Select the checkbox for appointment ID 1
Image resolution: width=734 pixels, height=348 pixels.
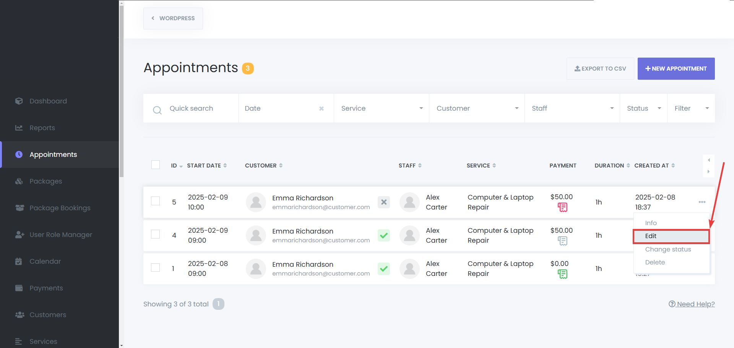click(156, 267)
